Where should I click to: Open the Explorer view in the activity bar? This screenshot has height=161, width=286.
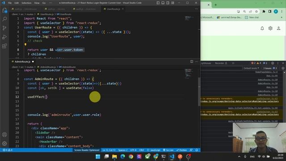(x=4, y=10)
